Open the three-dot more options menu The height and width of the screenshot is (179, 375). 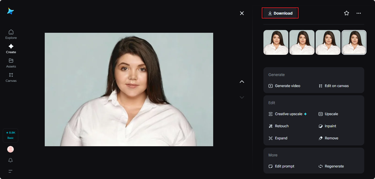coord(358,13)
